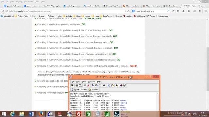Click the Disconnect icon in SSH toolbar
The width and height of the screenshot is (209, 117).
pos(88,85)
